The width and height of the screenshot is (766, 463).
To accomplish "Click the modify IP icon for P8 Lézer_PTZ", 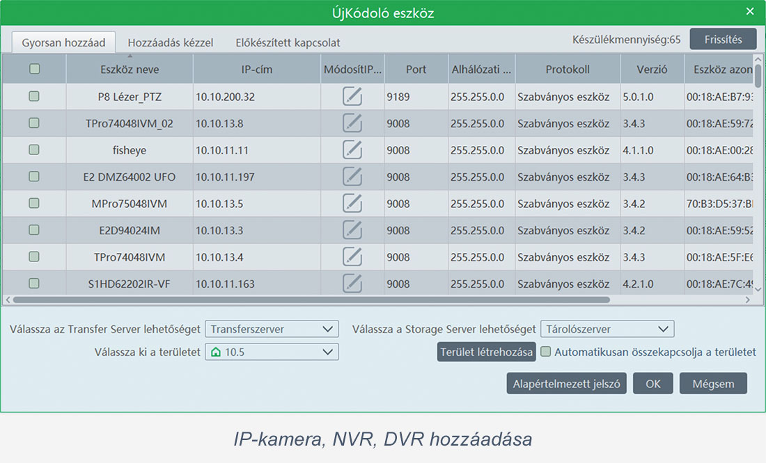I will 352,97.
